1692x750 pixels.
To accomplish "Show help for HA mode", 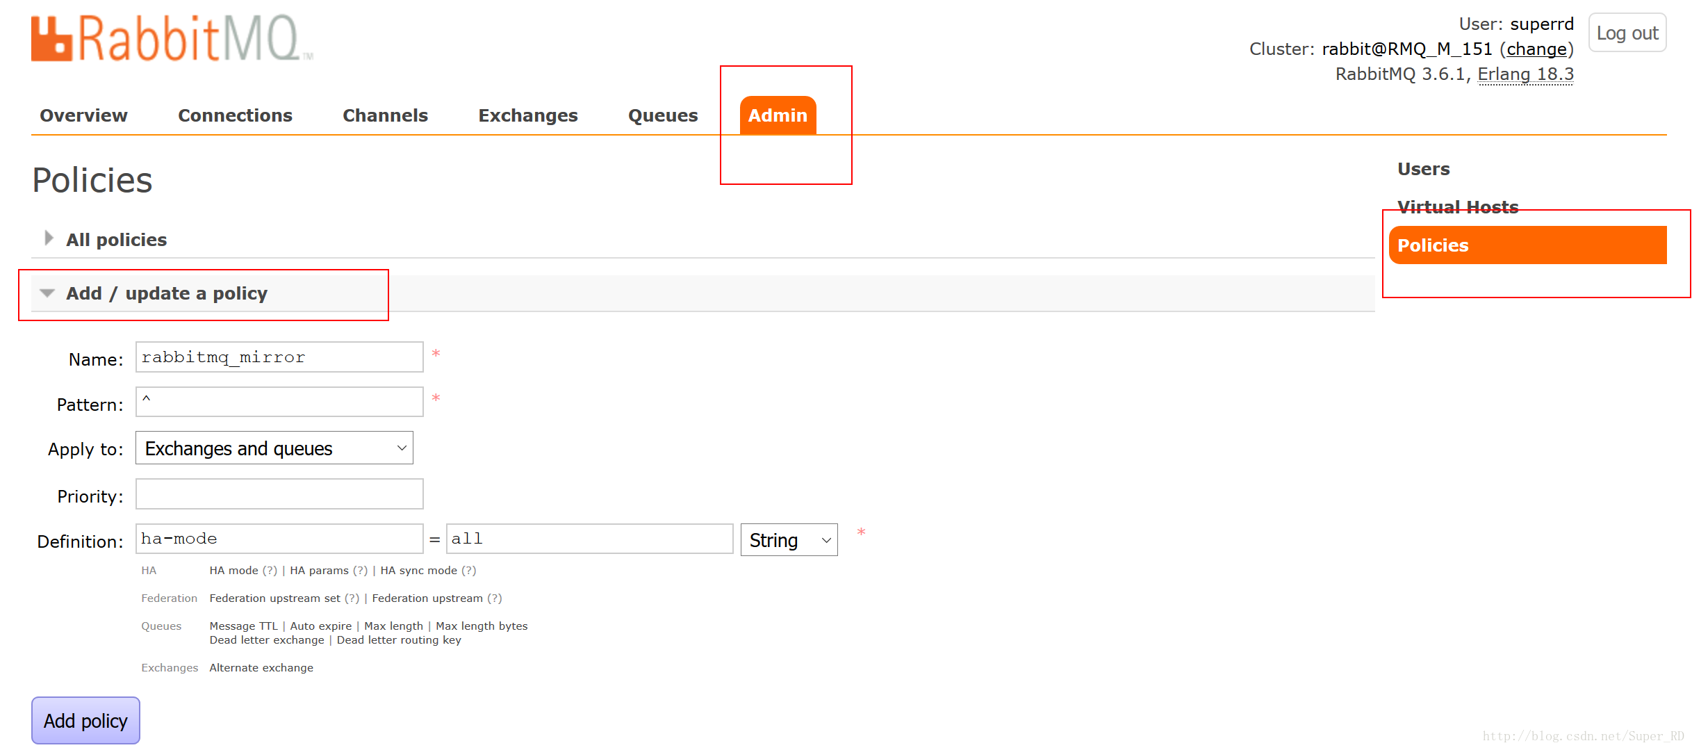I will click(270, 571).
